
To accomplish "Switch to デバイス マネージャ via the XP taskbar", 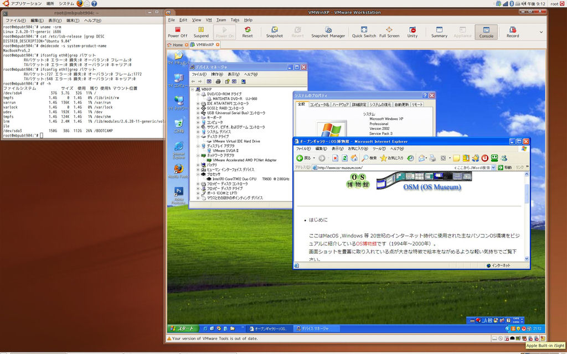I will [x=316, y=329].
